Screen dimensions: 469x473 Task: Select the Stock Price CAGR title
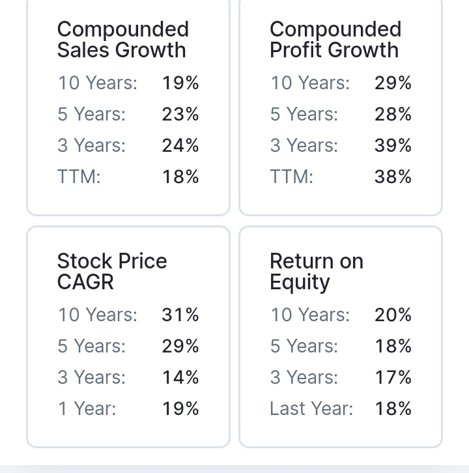(x=112, y=272)
